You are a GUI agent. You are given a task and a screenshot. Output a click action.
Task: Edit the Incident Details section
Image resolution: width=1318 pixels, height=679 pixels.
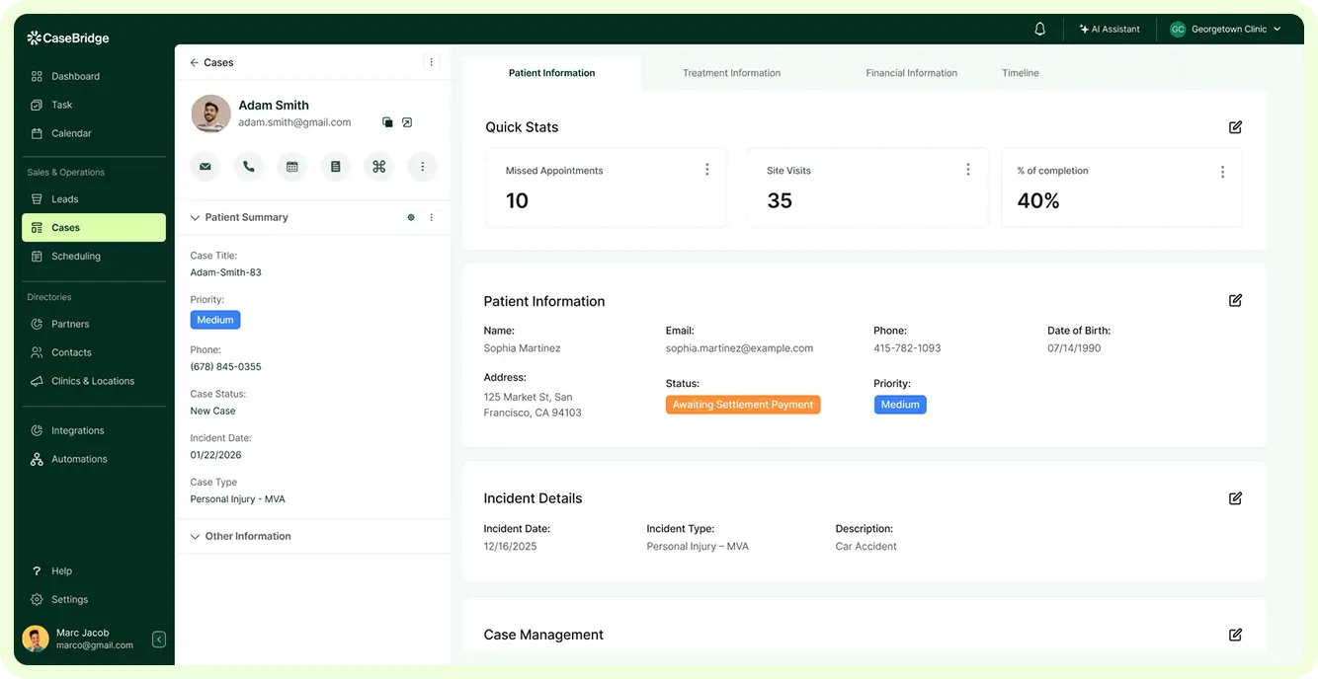(1235, 498)
